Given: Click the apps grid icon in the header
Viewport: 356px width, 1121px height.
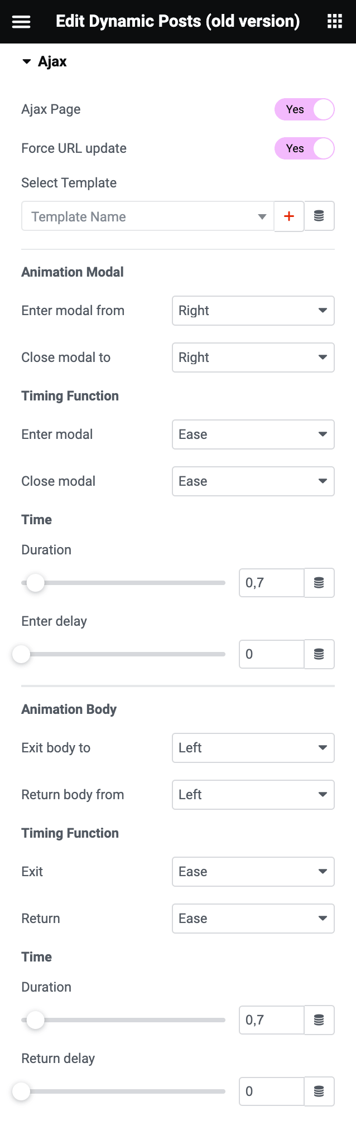Looking at the screenshot, I should point(334,21).
